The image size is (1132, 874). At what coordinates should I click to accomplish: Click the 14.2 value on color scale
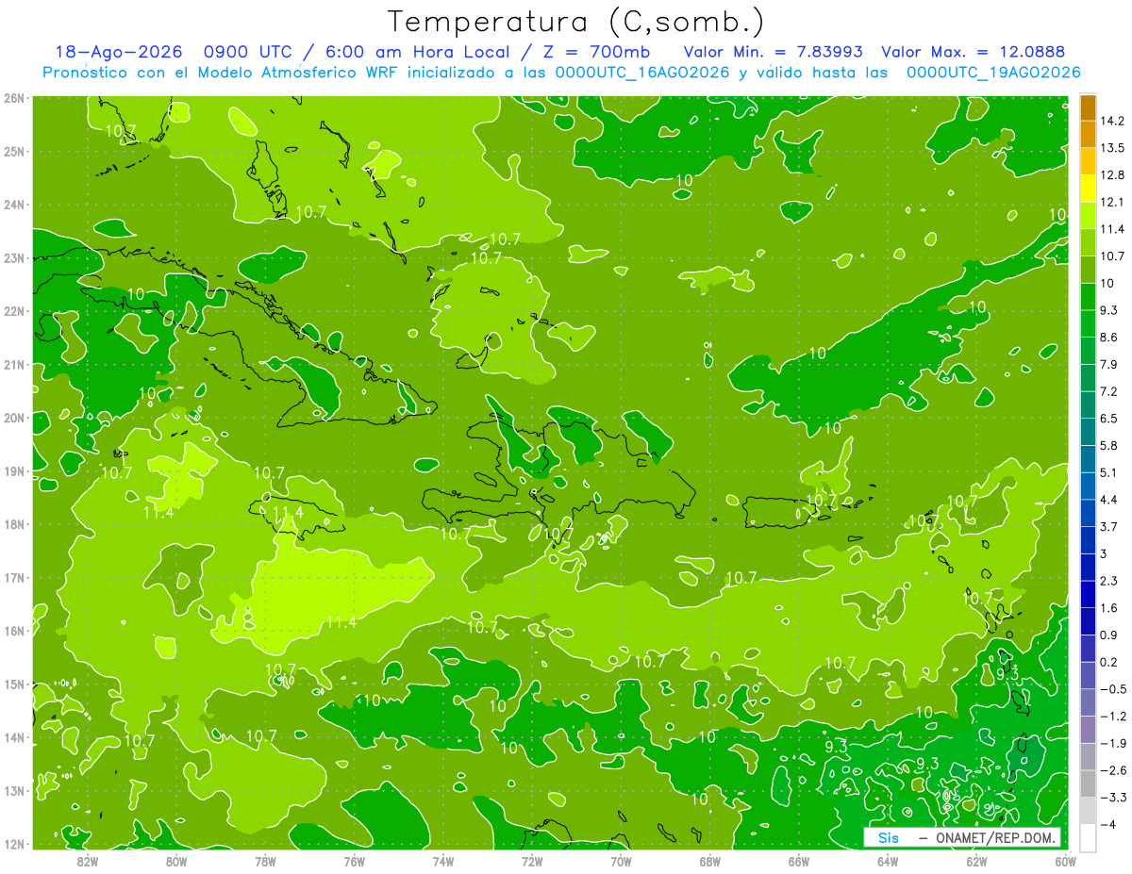point(1112,121)
